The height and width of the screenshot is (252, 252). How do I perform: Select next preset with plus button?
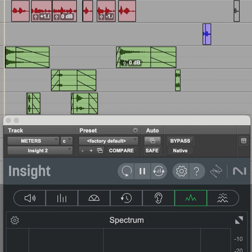(x=91, y=151)
